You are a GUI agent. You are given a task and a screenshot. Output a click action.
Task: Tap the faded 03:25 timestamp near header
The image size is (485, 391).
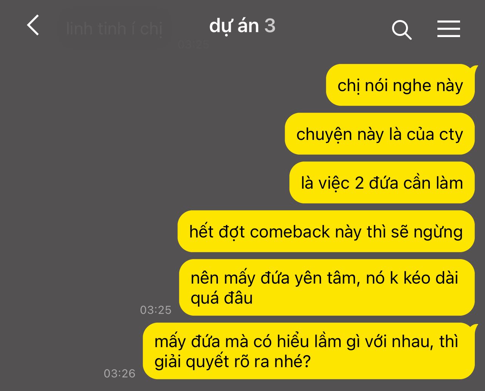(x=193, y=45)
